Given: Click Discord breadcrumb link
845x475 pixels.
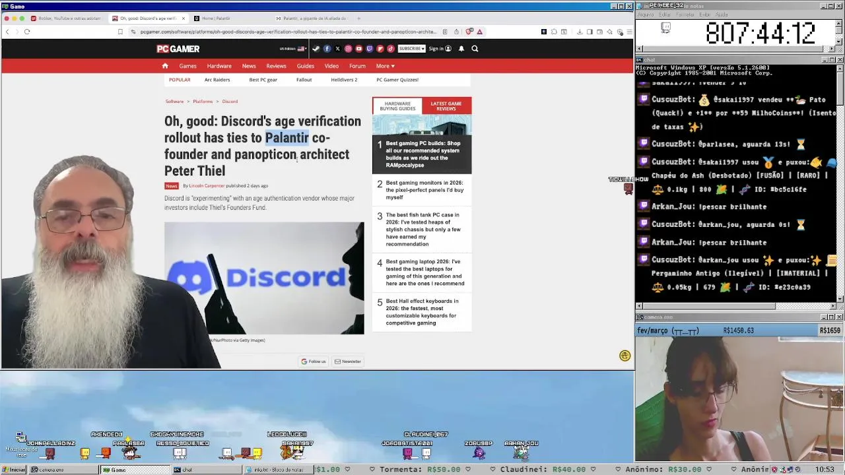Looking at the screenshot, I should (x=230, y=102).
